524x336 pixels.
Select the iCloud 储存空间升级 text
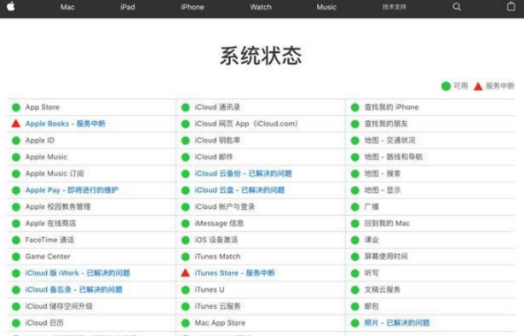tap(59, 306)
